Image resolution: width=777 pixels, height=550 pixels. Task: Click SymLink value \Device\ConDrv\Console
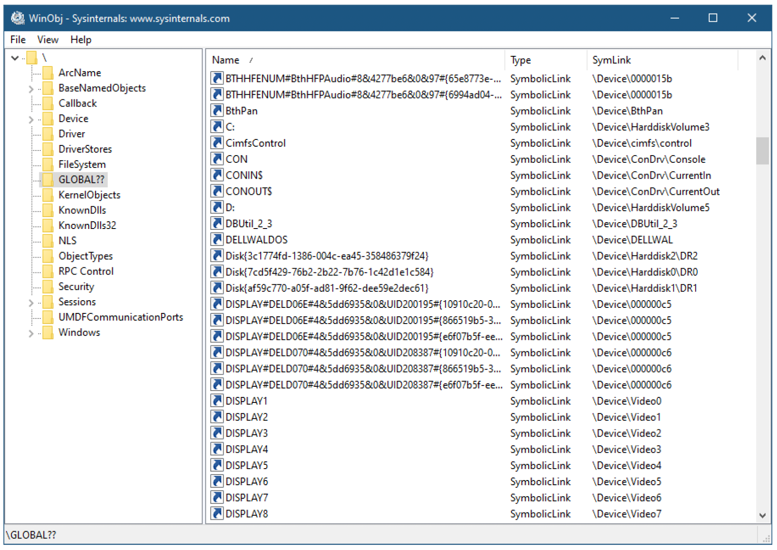coord(649,159)
